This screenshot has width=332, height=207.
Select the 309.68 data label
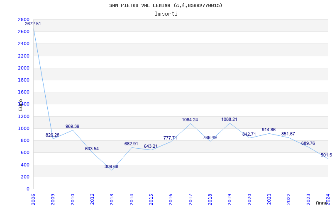111,167
